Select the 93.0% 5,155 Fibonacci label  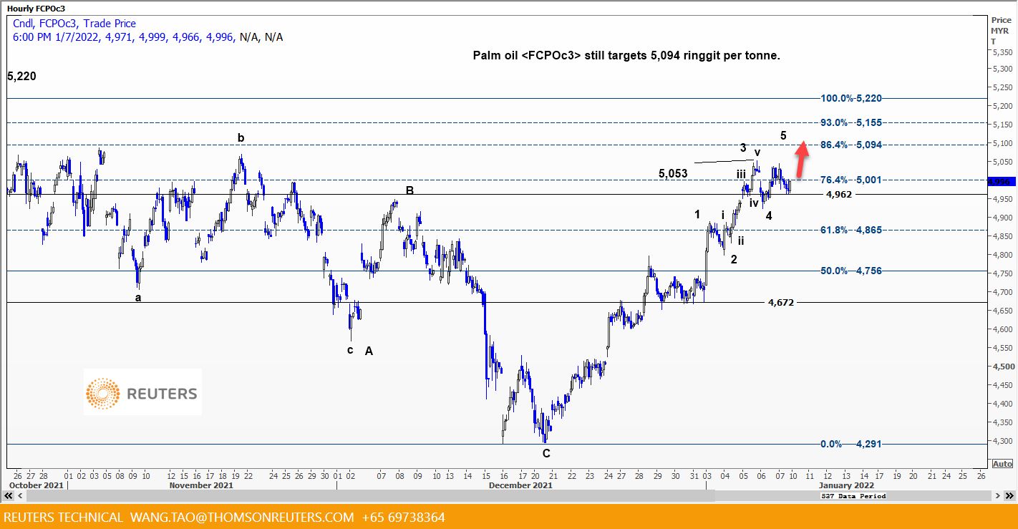851,122
